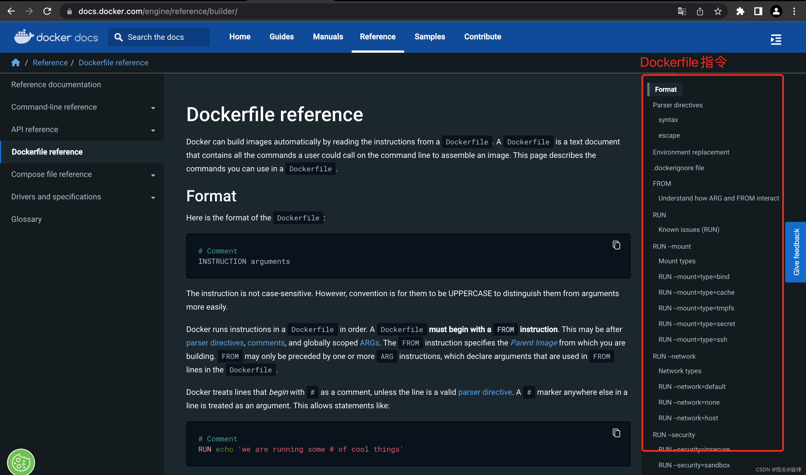Click the Google Translate page icon
Viewport: 806px width, 475px height.
point(682,11)
